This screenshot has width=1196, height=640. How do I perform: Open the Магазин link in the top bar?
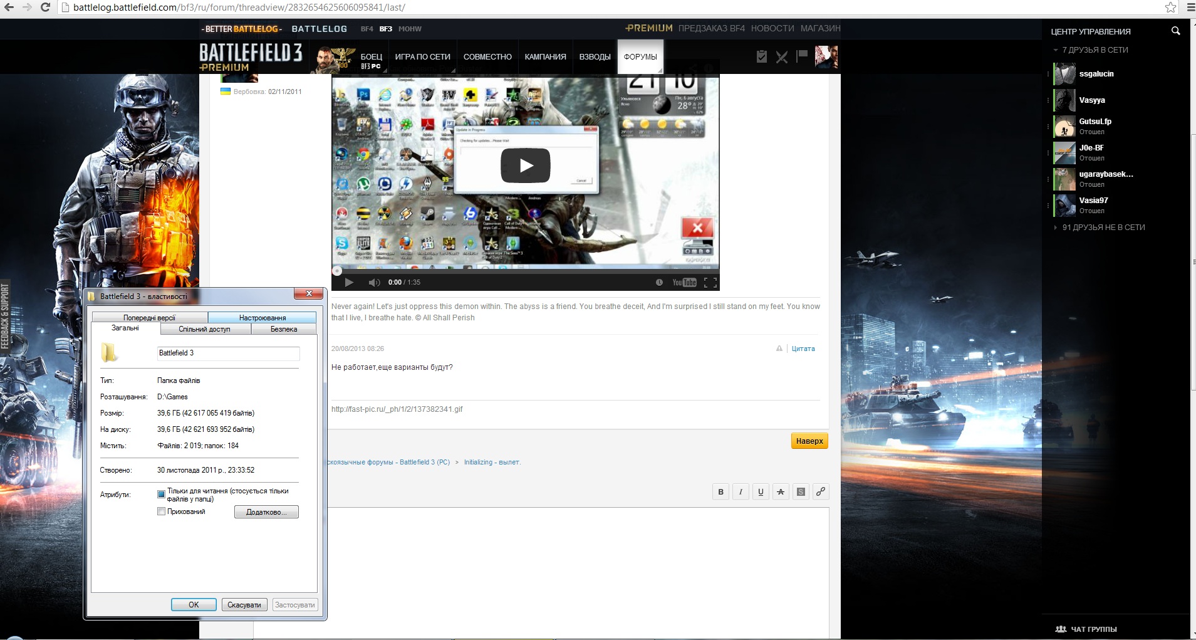pyautogui.click(x=820, y=28)
